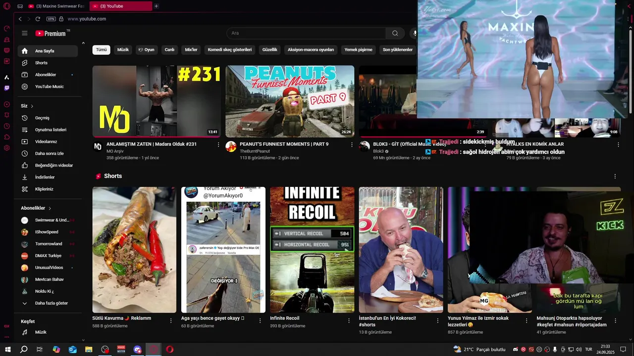Screen dimensions: 634x356
Task: Expand the Abonelikler section chevron
Action: click(50, 208)
